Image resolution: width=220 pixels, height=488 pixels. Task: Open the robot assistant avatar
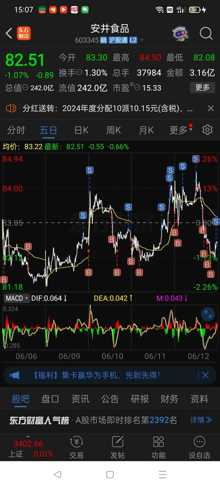[181, 33]
